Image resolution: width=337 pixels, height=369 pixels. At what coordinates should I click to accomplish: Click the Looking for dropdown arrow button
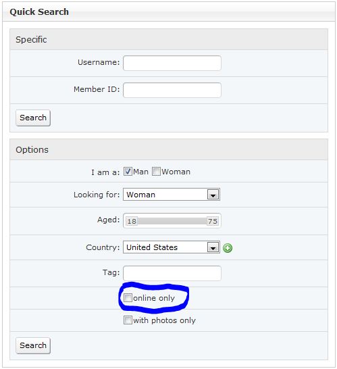tap(213, 195)
